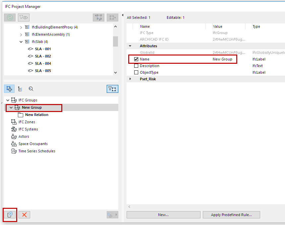Click the assign elements arrow icon
Viewport: 285px width, 225px height.
[113, 18]
